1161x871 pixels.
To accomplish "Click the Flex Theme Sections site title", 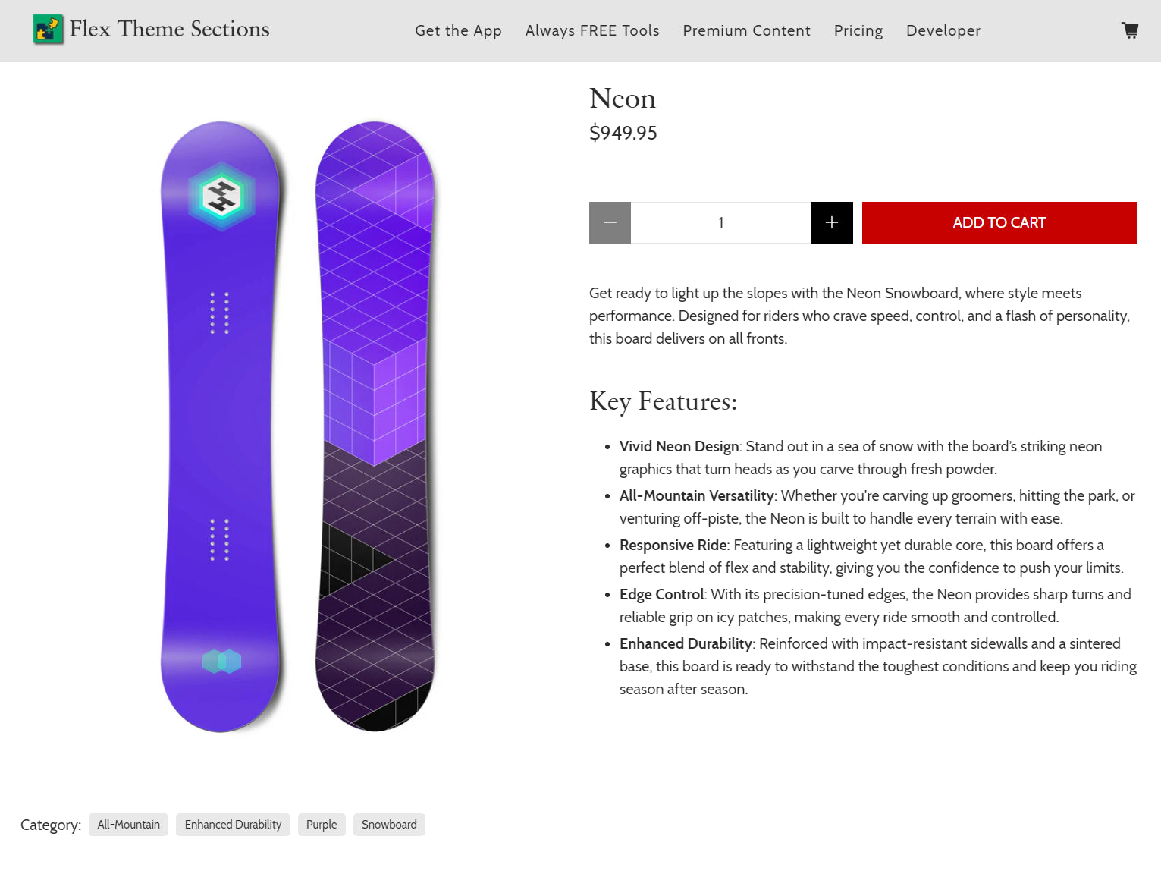I will pos(169,29).
